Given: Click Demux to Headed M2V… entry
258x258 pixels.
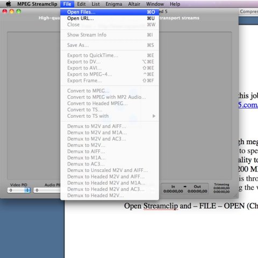Looking at the screenshot, I should point(110,196).
